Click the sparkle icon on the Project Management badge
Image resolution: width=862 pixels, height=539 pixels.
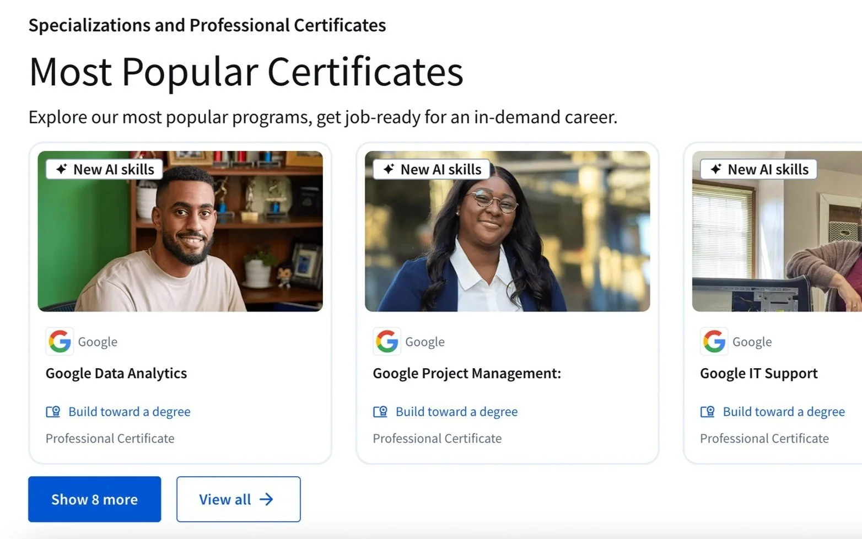(389, 169)
